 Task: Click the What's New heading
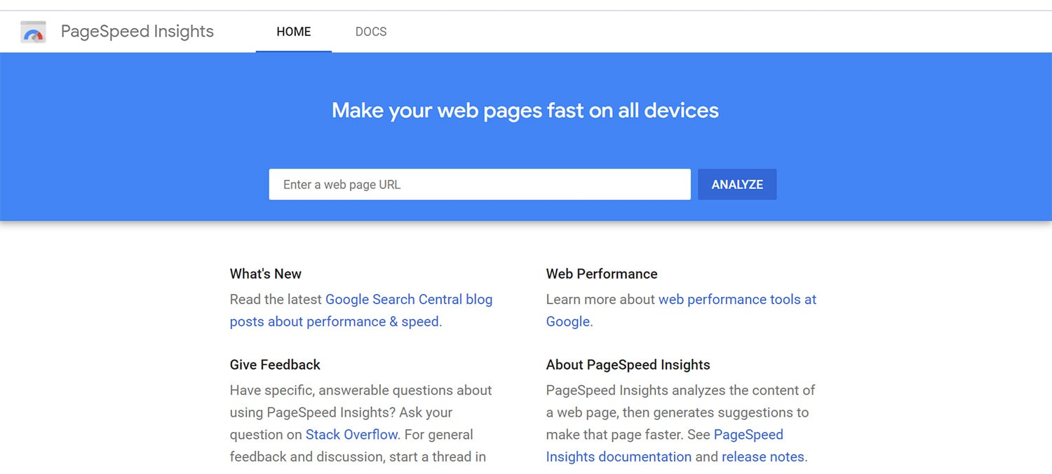[x=265, y=274]
